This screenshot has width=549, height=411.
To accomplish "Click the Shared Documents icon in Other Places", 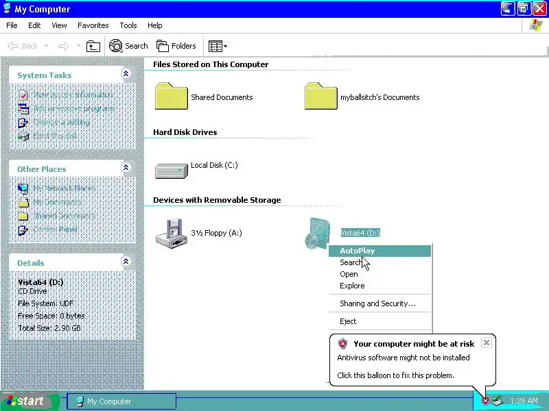I will 23,216.
